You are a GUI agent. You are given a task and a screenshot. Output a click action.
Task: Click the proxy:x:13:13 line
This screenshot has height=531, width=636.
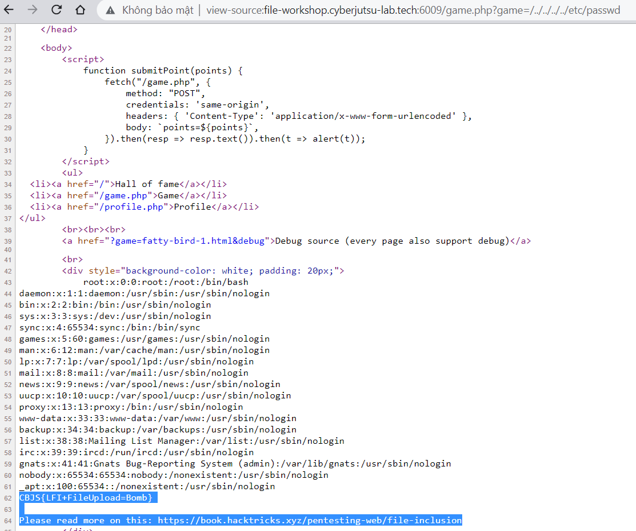[131, 407]
